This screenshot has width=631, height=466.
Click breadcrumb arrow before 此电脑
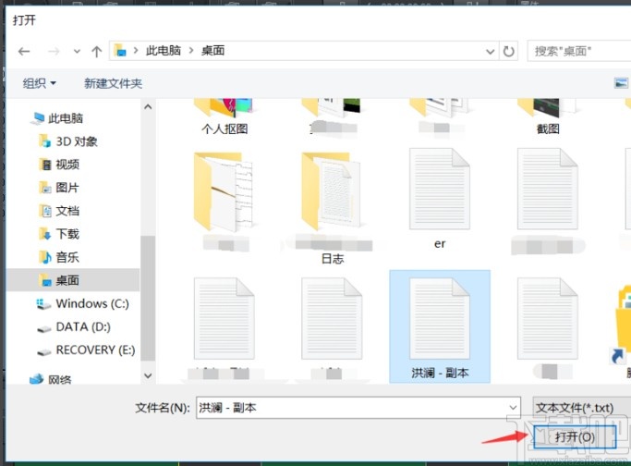[x=136, y=51]
